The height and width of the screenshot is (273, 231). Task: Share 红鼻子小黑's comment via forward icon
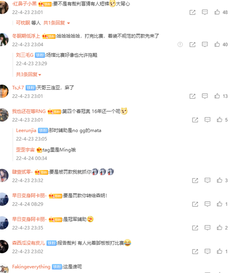click(x=192, y=12)
